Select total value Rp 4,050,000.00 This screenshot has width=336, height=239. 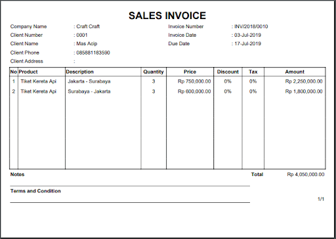pyautogui.click(x=306, y=175)
